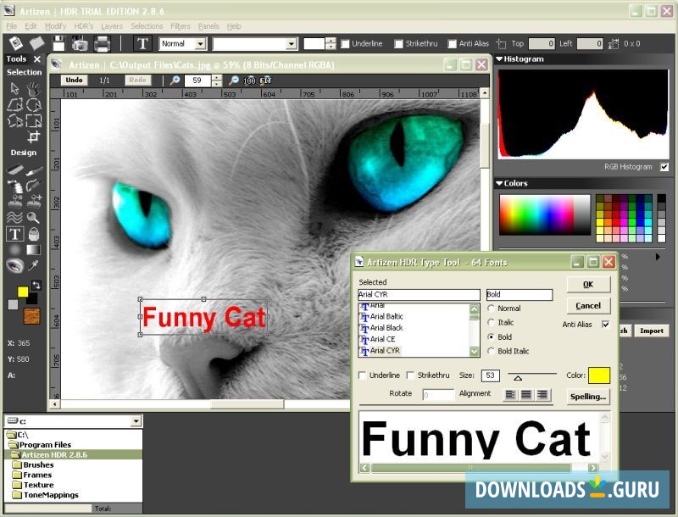Click the Import button
This screenshot has width=678, height=517.
click(x=651, y=331)
